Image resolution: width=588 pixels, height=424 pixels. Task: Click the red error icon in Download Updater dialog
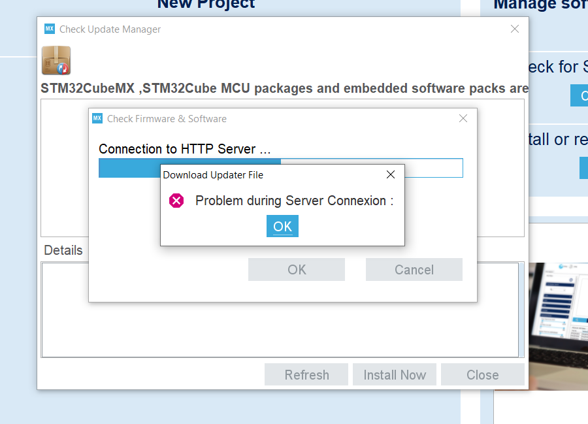(176, 201)
